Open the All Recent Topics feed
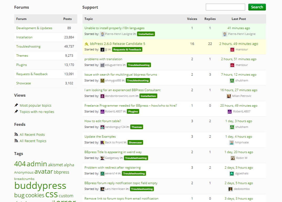This screenshot has width=282, height=202. [x=33, y=141]
